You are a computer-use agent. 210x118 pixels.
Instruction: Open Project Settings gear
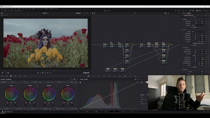click(x=208, y=111)
